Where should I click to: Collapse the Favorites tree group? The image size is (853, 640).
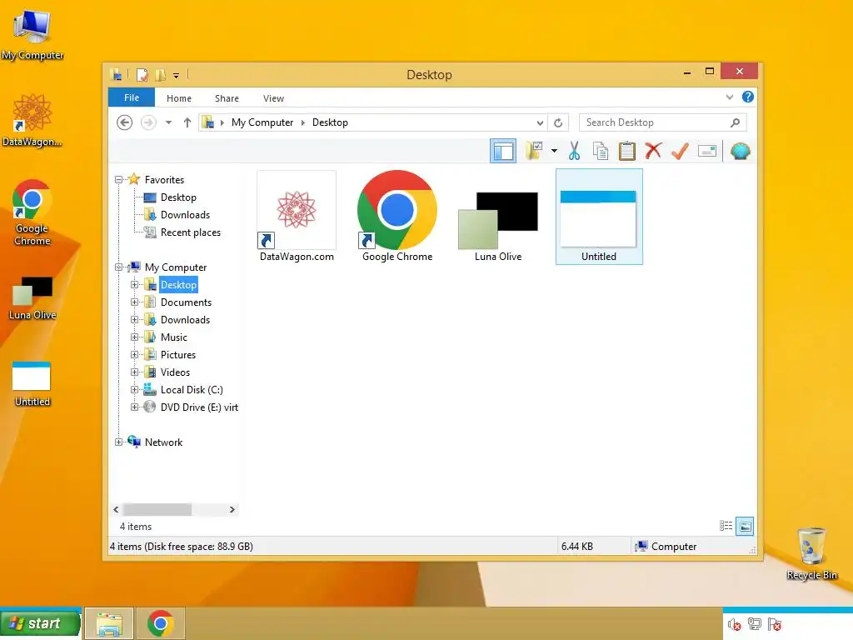click(118, 180)
